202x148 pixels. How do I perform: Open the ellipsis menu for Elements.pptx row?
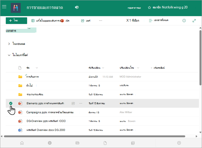pos(81,103)
